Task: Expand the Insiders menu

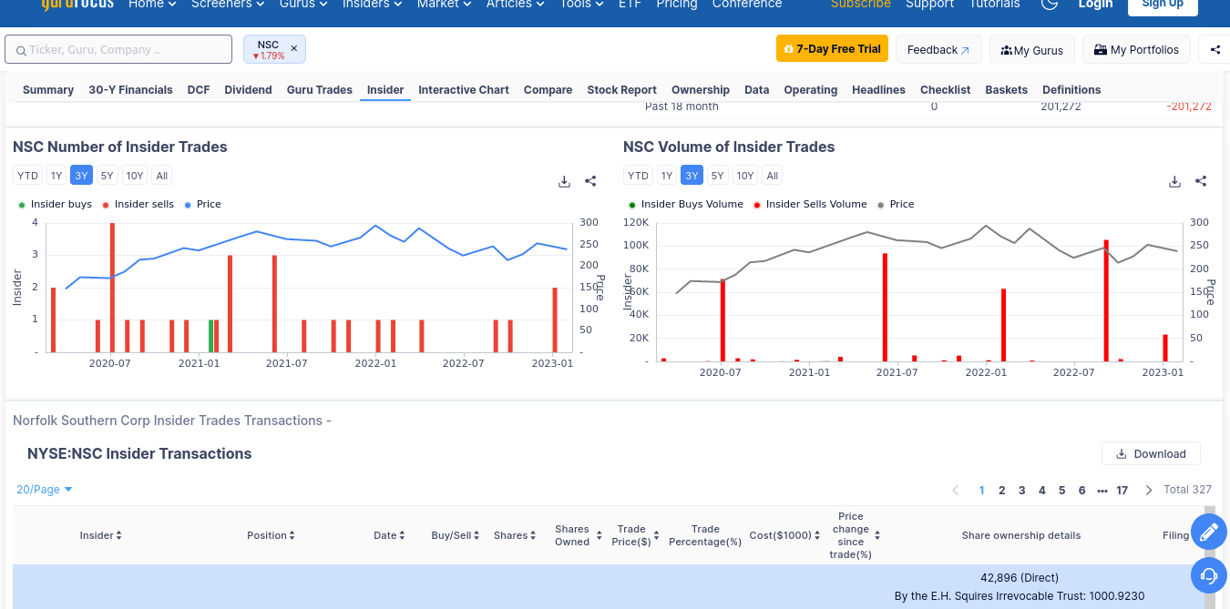Action: [x=373, y=4]
